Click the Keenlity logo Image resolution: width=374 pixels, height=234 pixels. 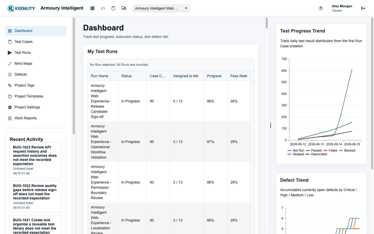pos(21,8)
